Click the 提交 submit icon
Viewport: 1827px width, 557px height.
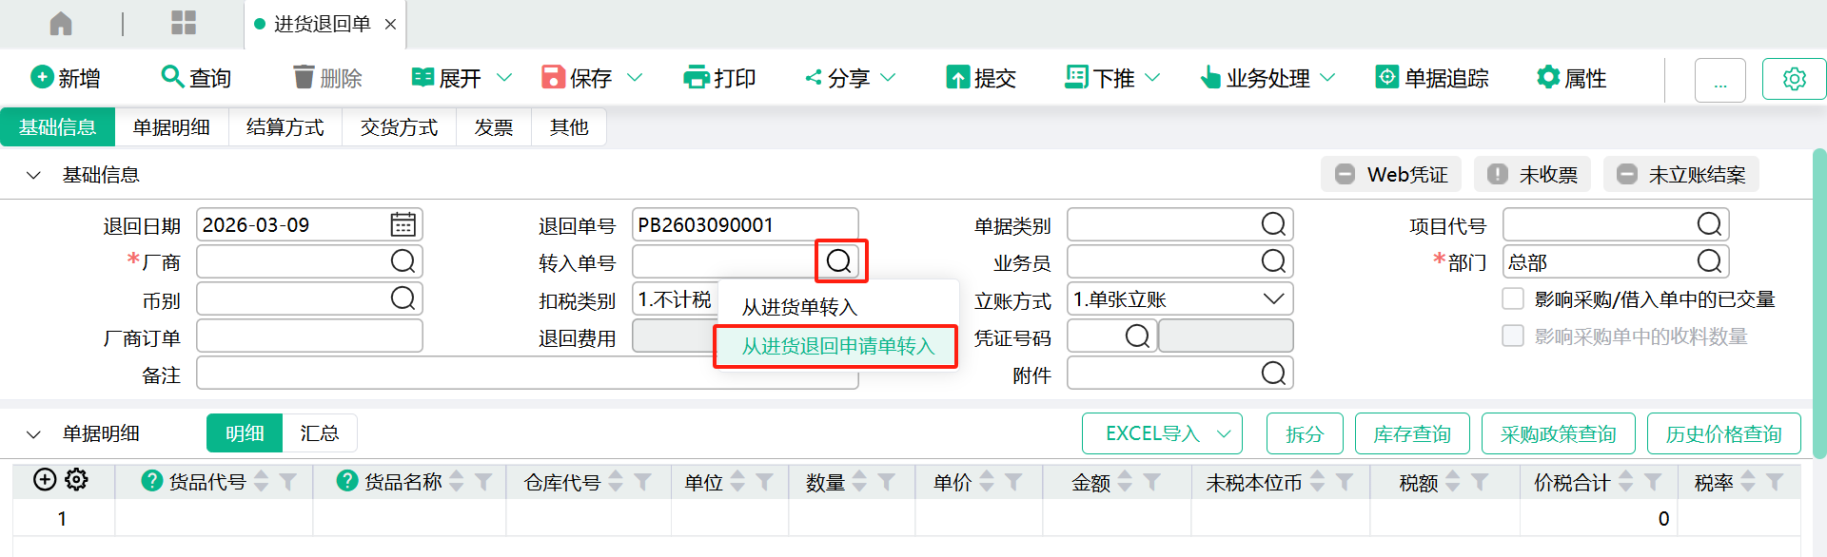tap(957, 77)
